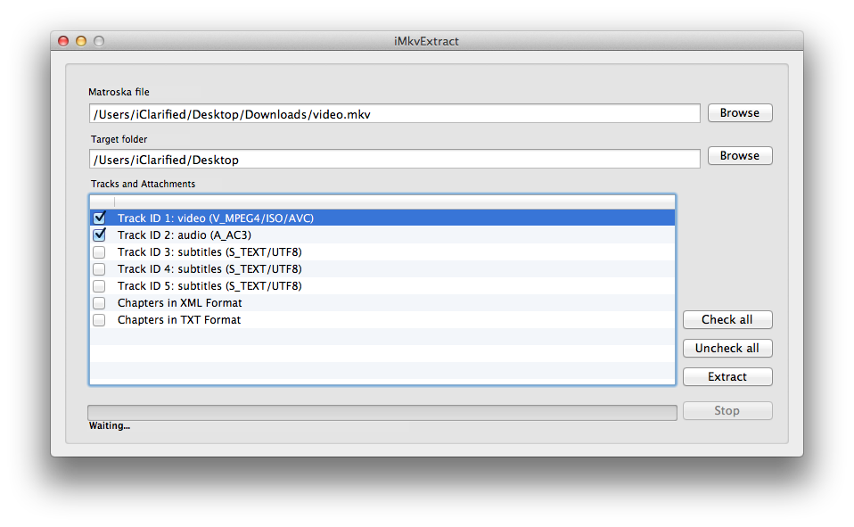Focus the Target folder path field
The width and height of the screenshot is (854, 527).
point(394,159)
